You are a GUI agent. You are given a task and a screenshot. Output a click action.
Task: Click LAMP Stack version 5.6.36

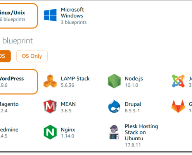(67, 85)
